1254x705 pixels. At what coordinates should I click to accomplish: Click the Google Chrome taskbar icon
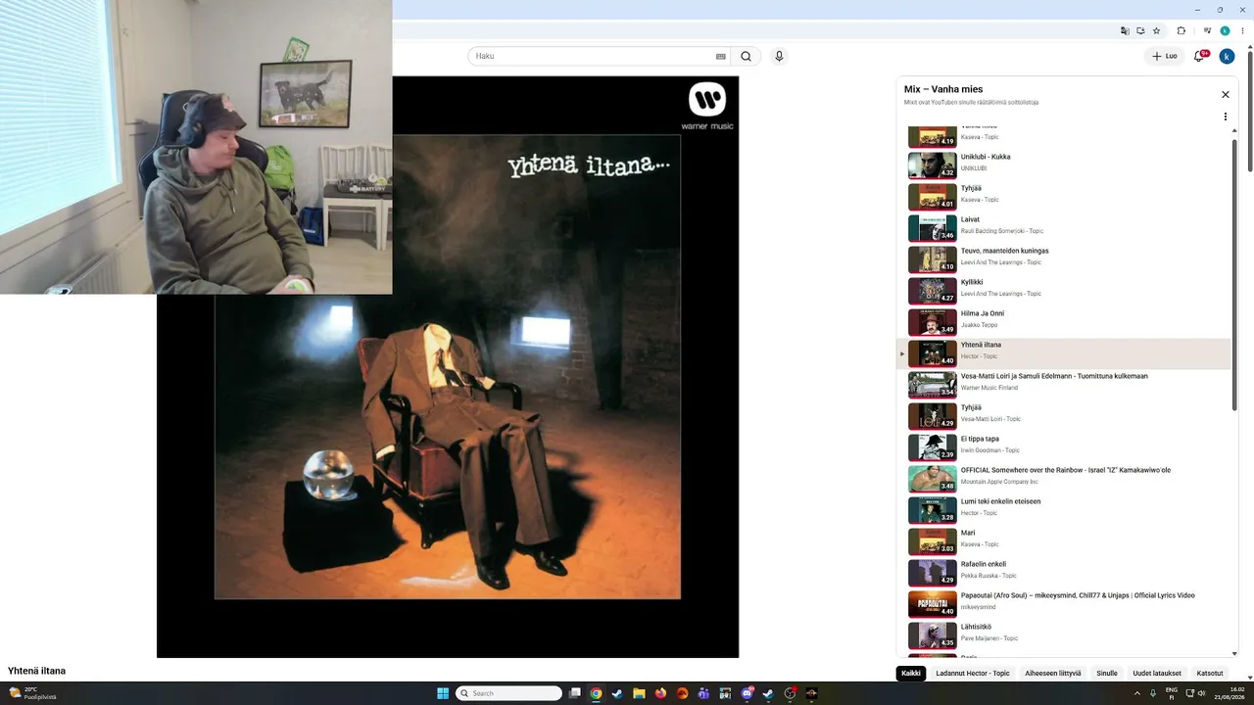click(x=596, y=693)
